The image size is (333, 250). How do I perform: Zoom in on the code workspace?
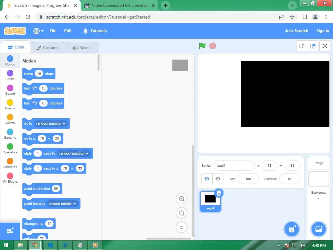181,199
